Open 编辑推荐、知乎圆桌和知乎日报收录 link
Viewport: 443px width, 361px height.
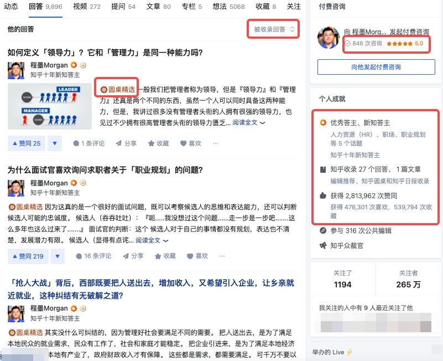coord(380,181)
